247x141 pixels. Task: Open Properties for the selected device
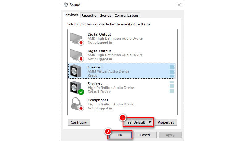(x=166, y=122)
